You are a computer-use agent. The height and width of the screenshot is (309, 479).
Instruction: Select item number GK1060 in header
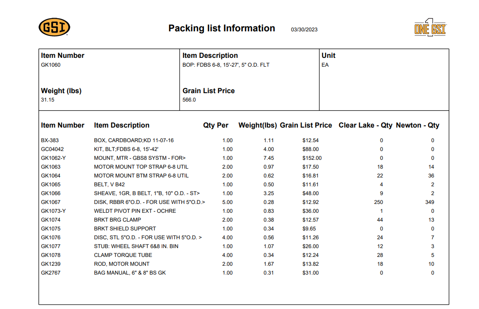coord(51,65)
